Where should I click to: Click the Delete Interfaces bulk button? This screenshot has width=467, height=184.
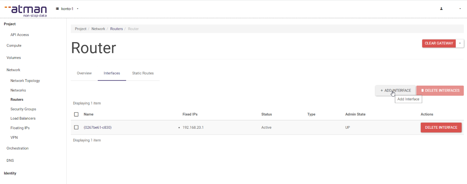click(440, 90)
